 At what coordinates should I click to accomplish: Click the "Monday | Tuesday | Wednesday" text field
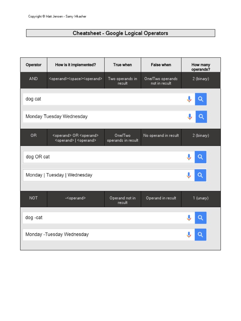pyautogui.click(x=104, y=175)
